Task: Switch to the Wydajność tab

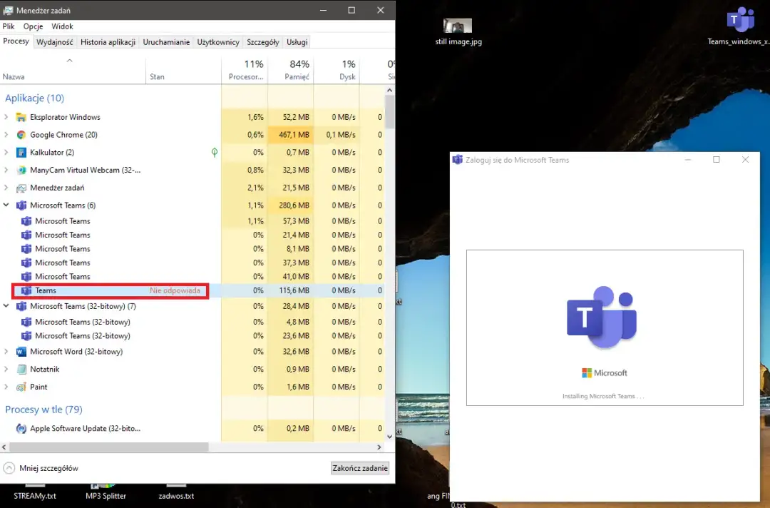Action: 55,41
